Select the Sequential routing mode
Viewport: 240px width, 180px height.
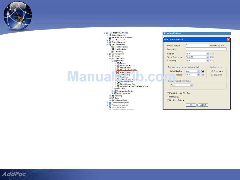(212, 75)
